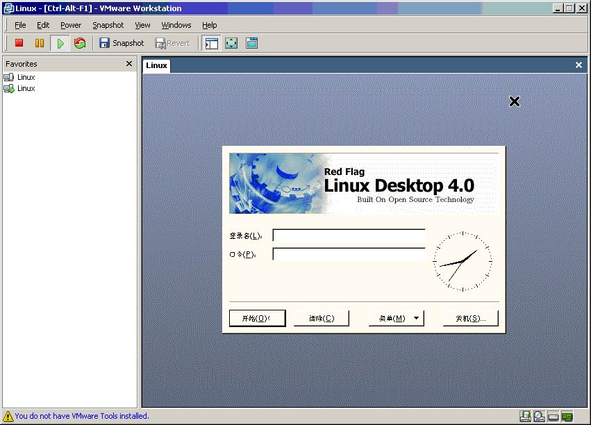This screenshot has width=591, height=425.
Task: Click the floppy drive status bar icon
Action: click(x=526, y=417)
